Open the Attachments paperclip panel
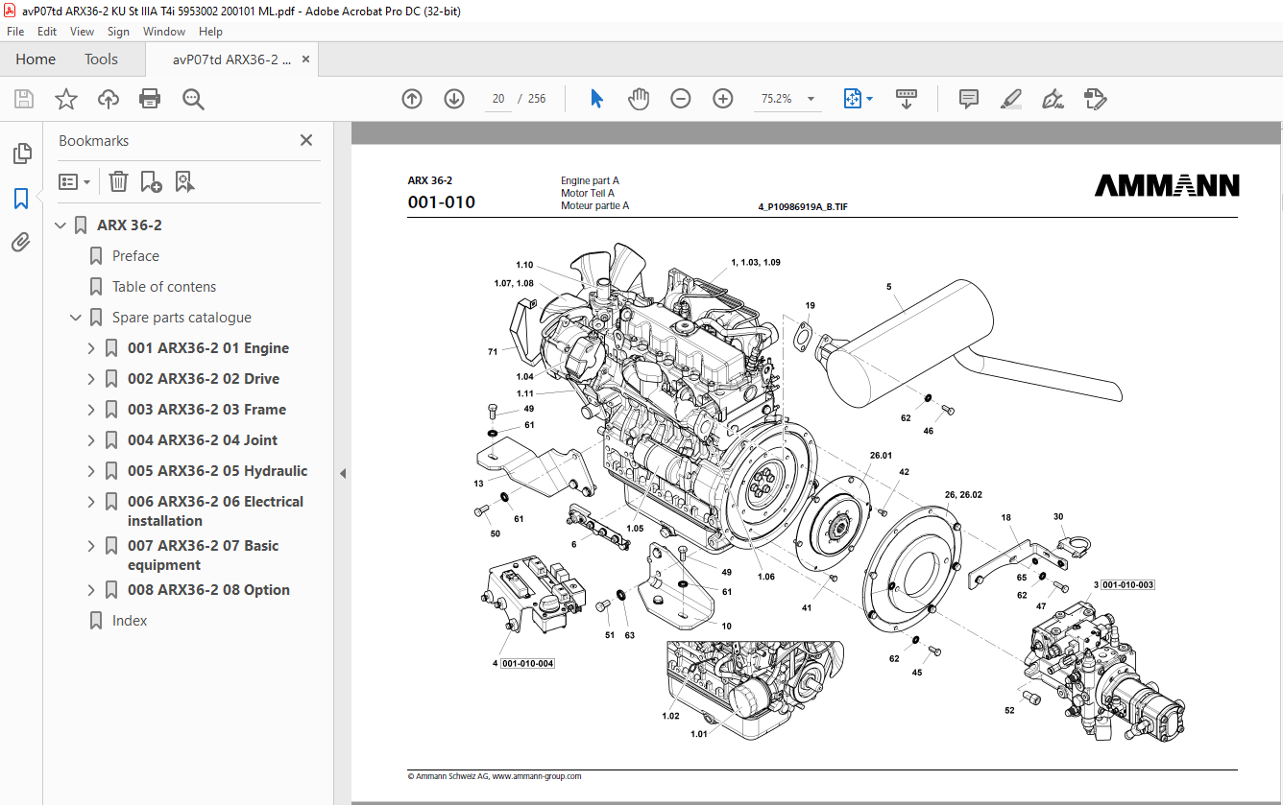 click(x=21, y=243)
